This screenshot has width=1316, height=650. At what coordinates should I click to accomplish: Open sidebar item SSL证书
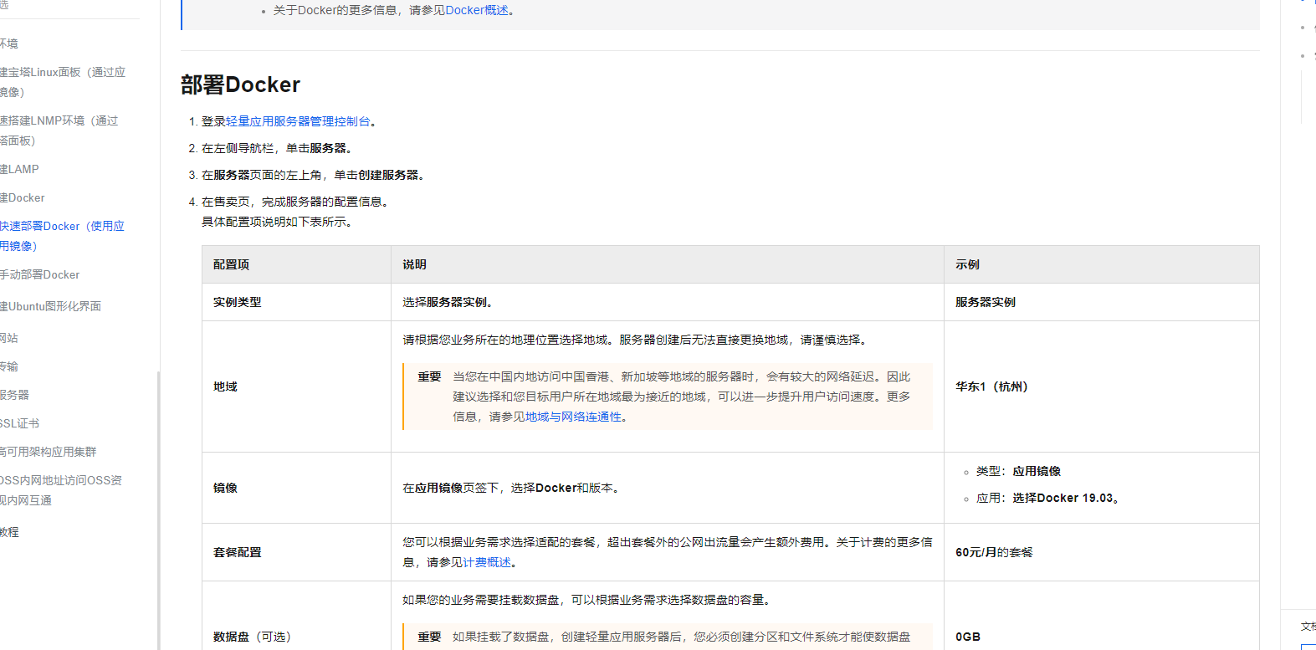[x=20, y=423]
